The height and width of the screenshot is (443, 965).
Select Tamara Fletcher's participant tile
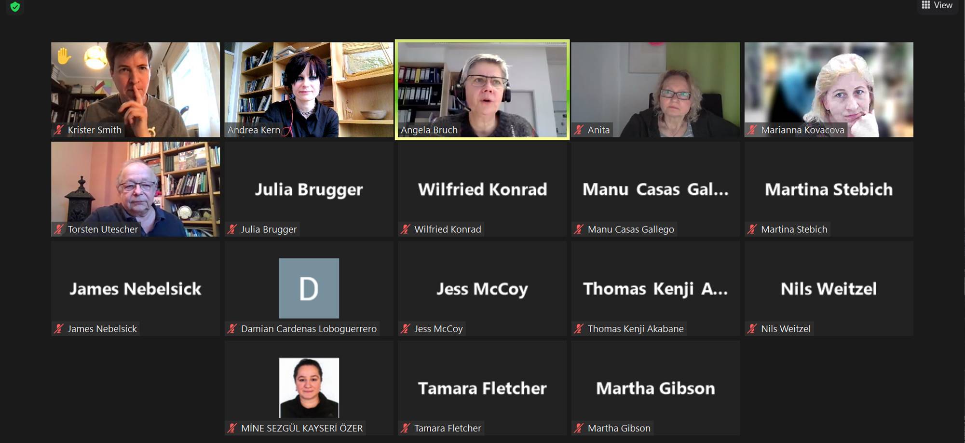482,388
